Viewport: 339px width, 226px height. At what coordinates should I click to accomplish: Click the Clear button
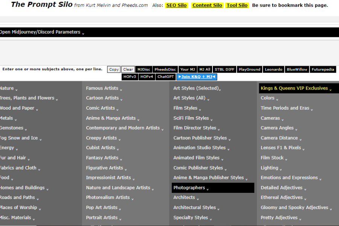pyautogui.click(x=128, y=69)
